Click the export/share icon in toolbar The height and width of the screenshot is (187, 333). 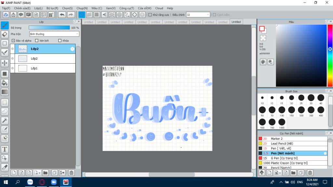click(x=13, y=15)
